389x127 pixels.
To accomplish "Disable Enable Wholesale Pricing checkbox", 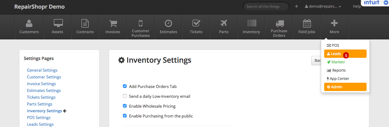I will coord(125,106).
